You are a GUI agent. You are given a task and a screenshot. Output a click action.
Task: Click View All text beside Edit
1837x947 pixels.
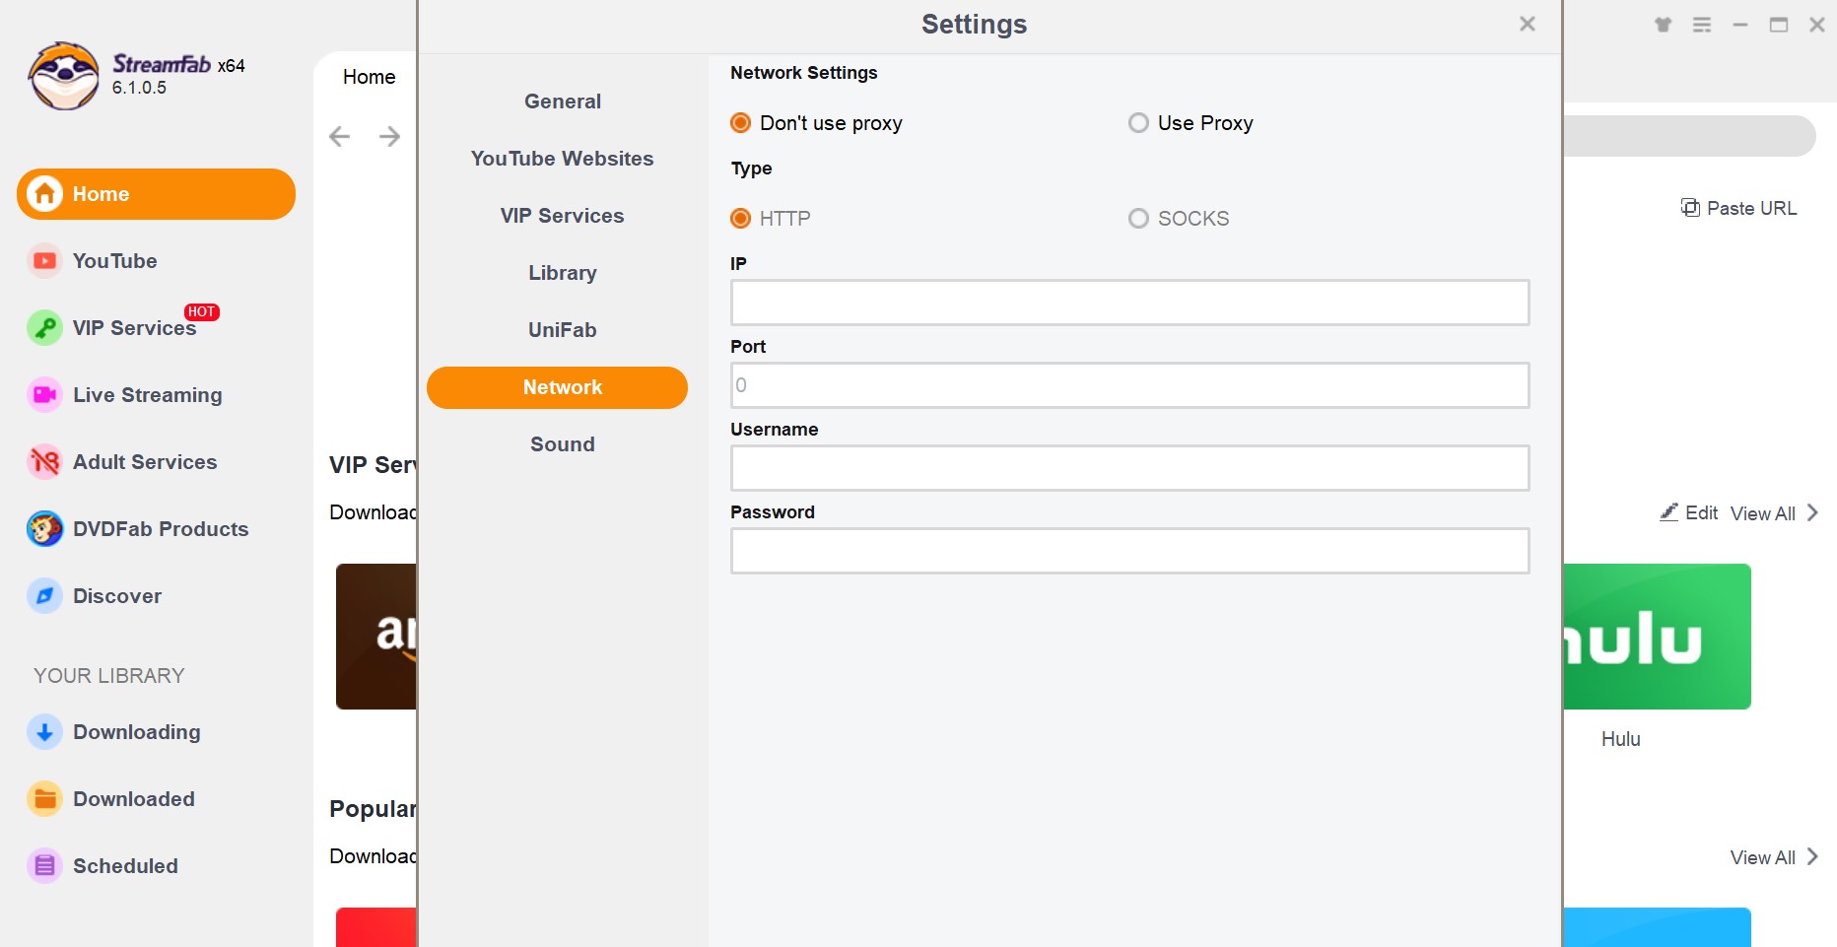[x=1762, y=513]
